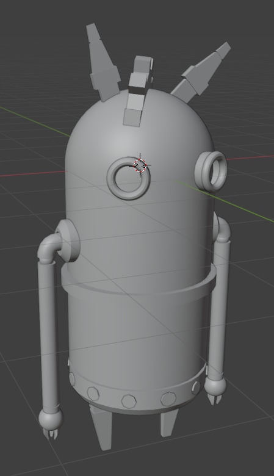The width and height of the screenshot is (274, 476).
Task: Click the left hand sphere
Action: [51, 419]
